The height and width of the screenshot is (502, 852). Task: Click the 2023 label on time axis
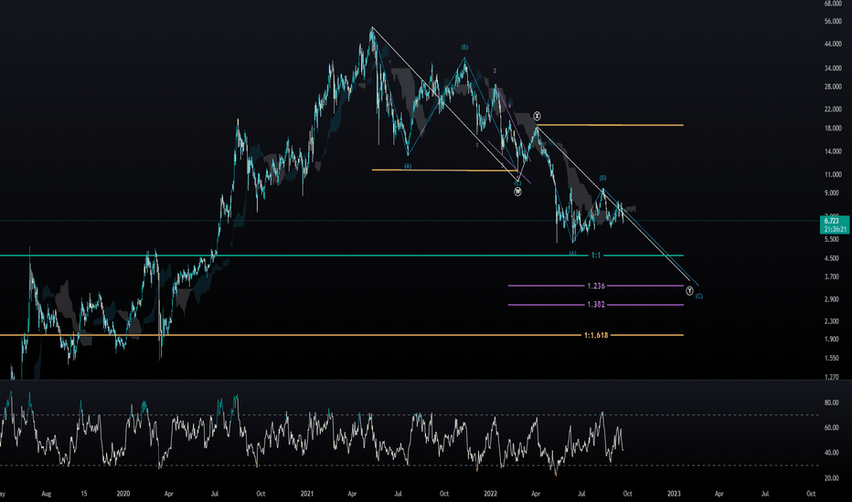674,494
